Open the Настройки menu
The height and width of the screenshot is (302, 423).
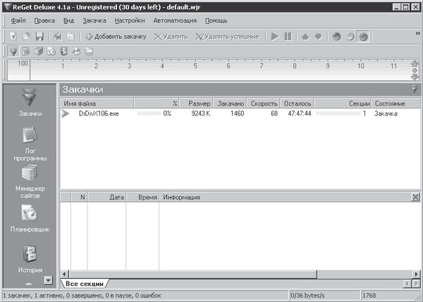pyautogui.click(x=130, y=20)
